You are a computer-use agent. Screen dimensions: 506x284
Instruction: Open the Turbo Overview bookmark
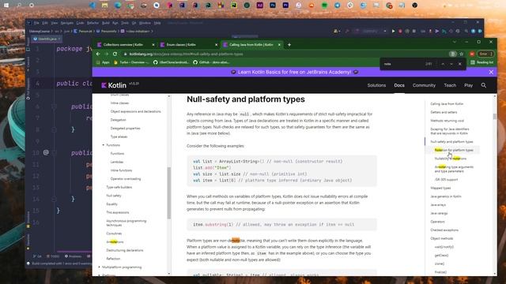click(x=131, y=62)
